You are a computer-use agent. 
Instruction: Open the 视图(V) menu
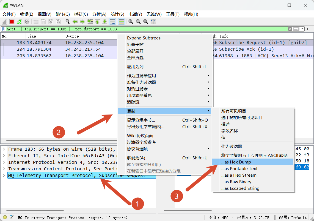click(45, 14)
